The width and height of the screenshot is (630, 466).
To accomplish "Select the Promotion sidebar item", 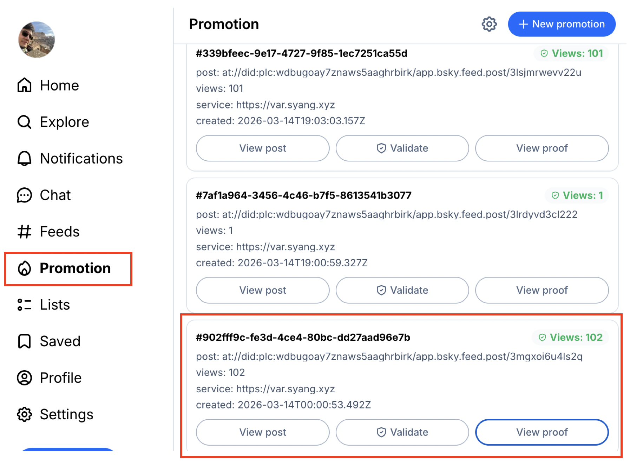I will click(75, 268).
